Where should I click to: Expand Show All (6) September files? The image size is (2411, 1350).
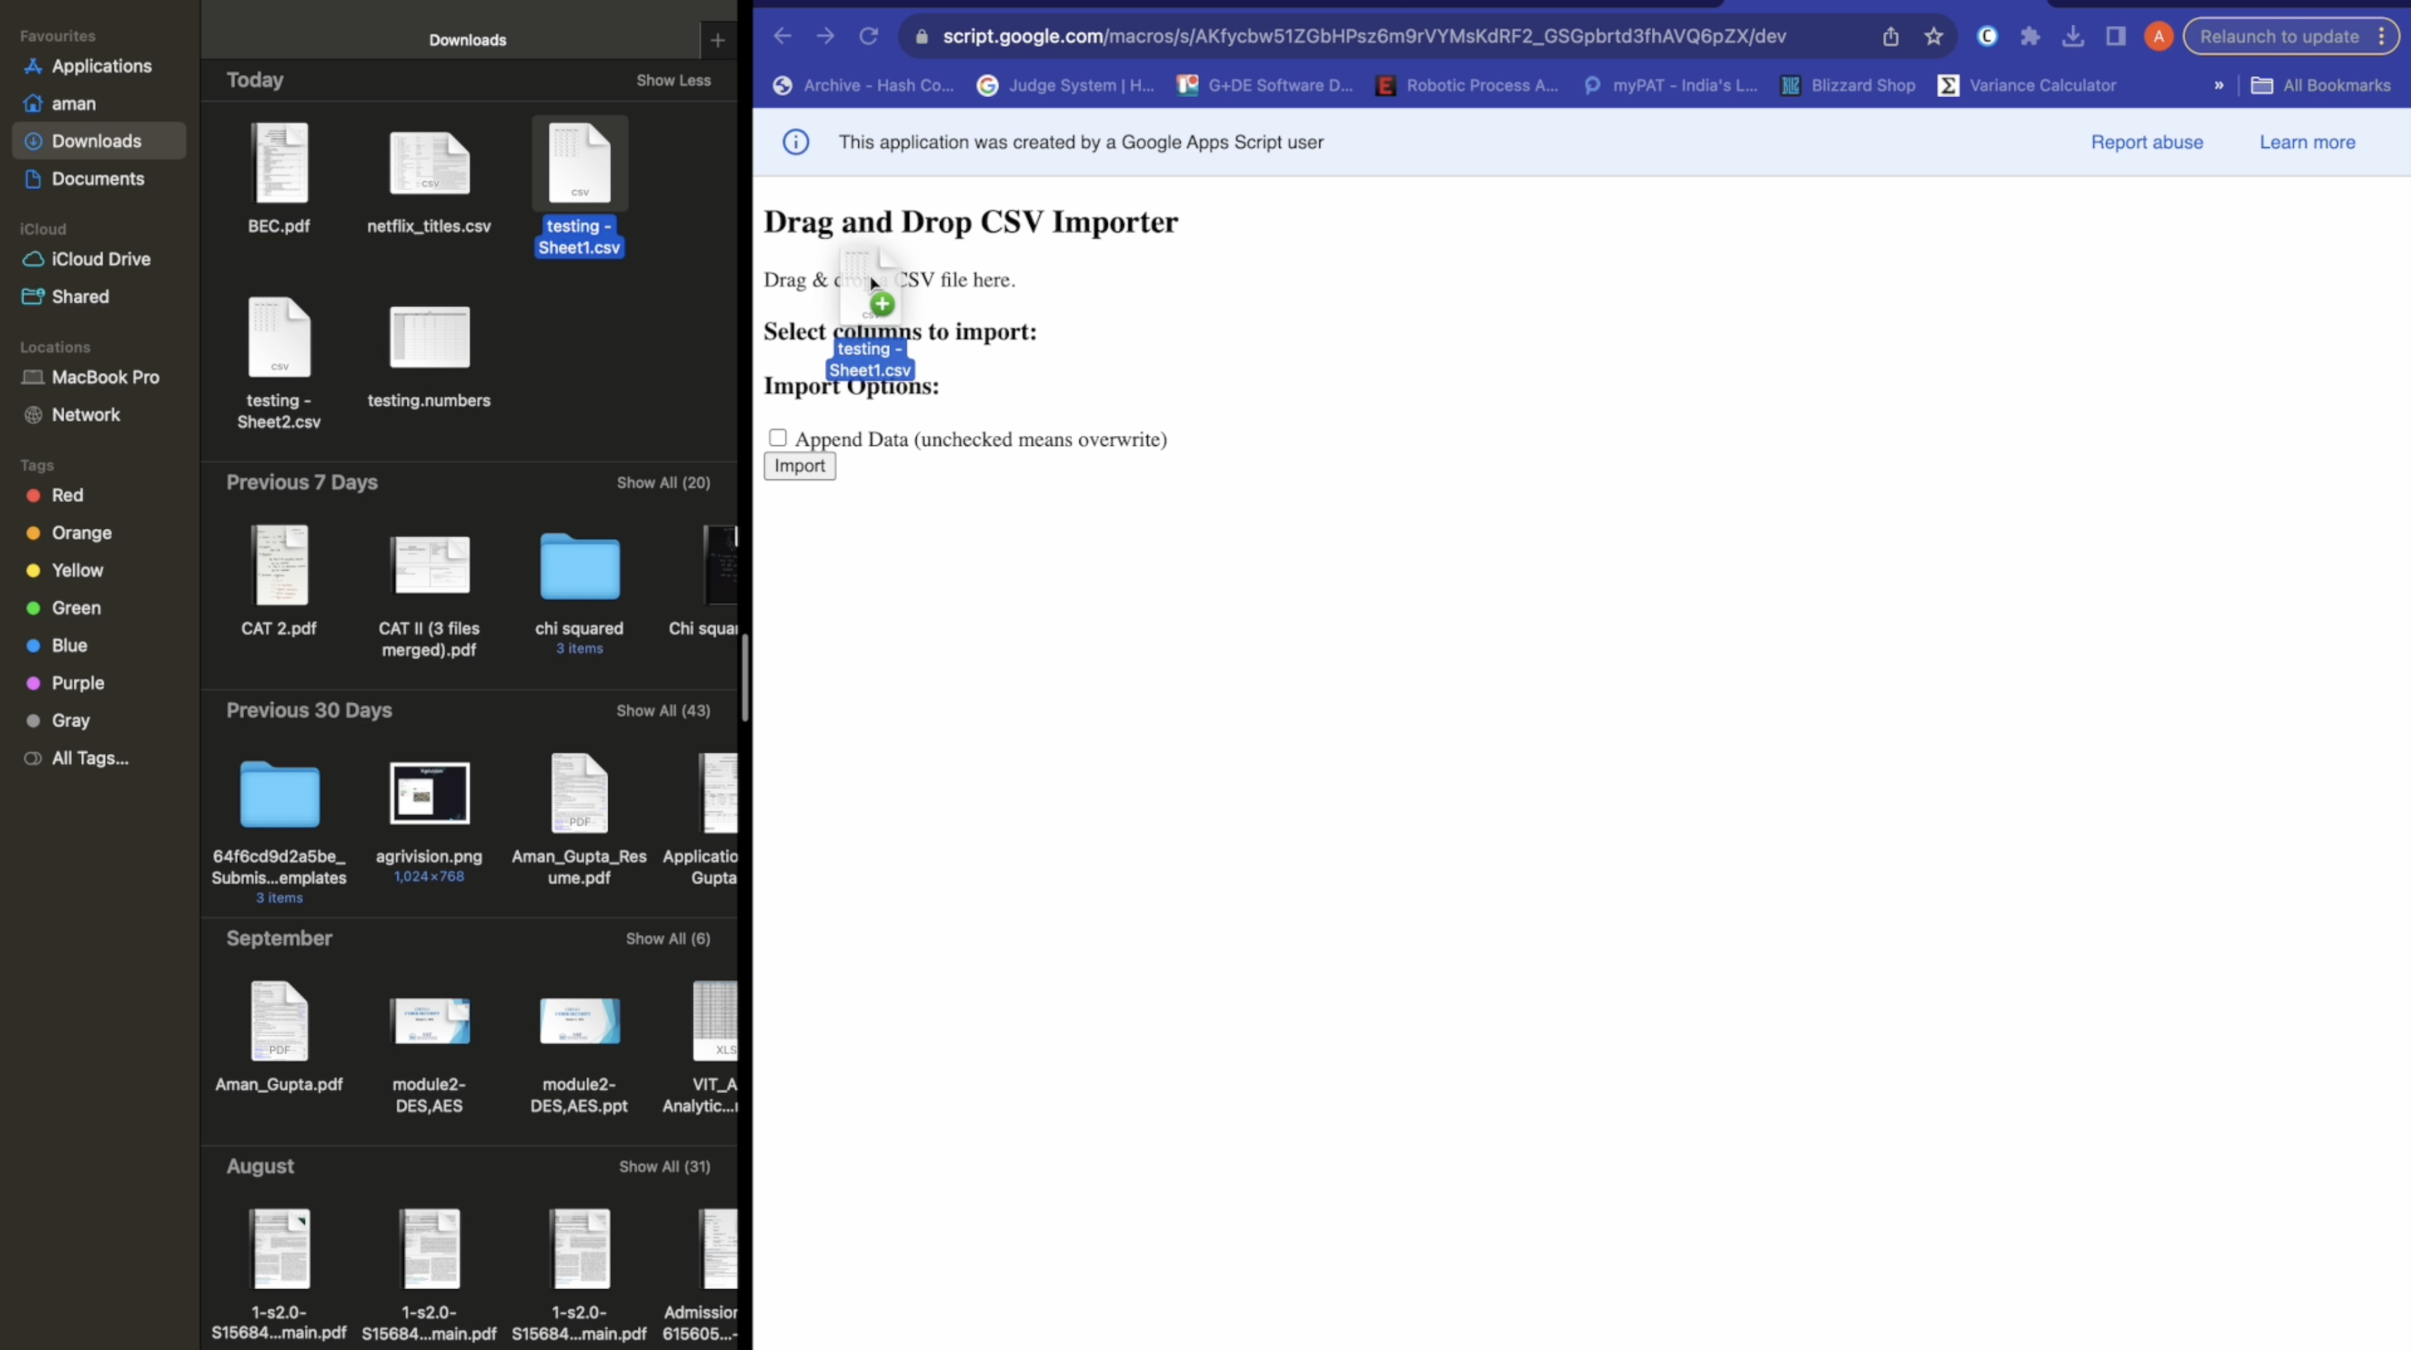(667, 938)
